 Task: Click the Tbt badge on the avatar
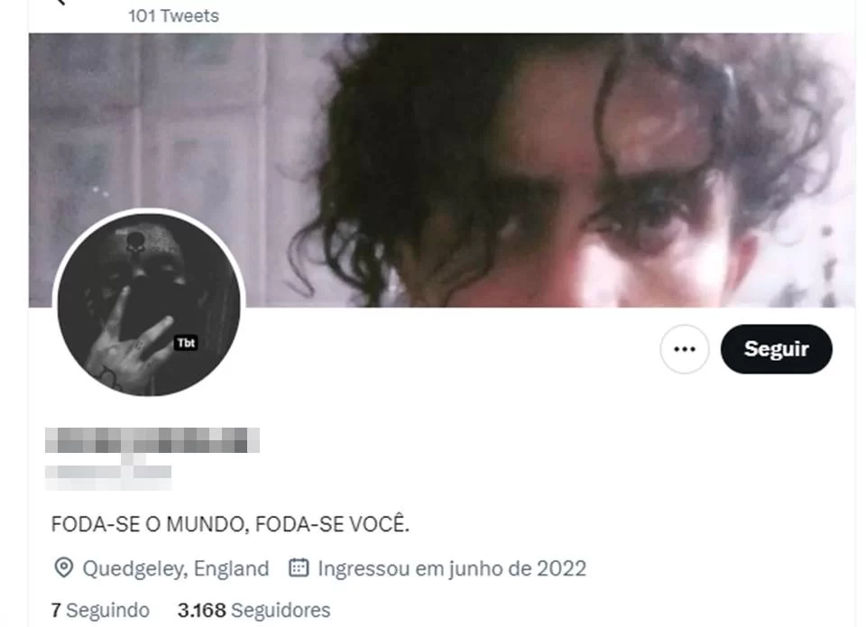click(186, 343)
